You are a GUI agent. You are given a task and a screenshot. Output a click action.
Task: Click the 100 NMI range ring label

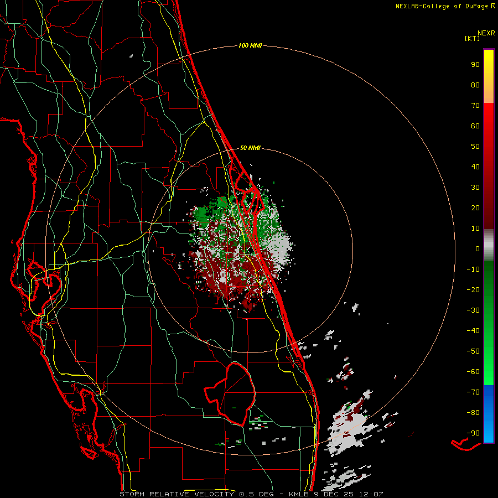(x=250, y=45)
